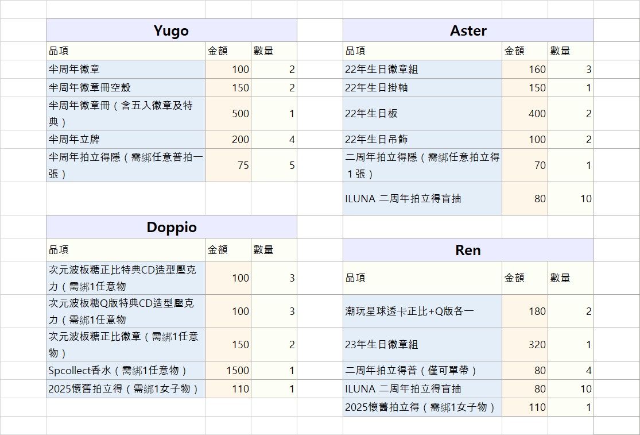Screen dimensions: 640x435
Task: Click the 320 price for 23年生日徽章組
Action: [525, 345]
